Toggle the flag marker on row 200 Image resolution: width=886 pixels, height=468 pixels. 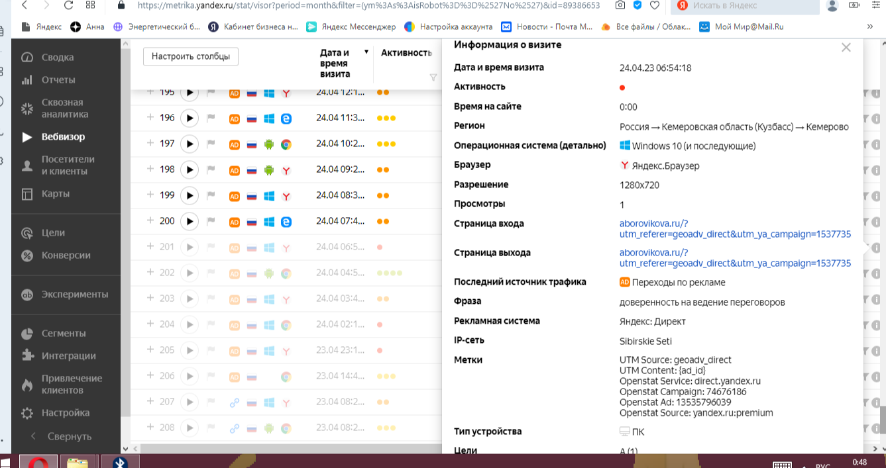pos(211,222)
